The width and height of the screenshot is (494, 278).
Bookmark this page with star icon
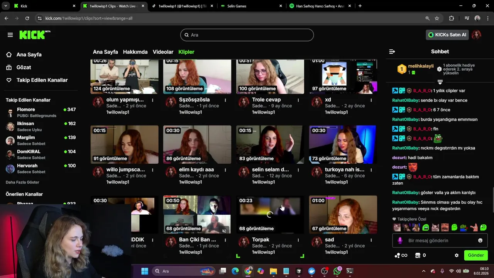pos(437,18)
